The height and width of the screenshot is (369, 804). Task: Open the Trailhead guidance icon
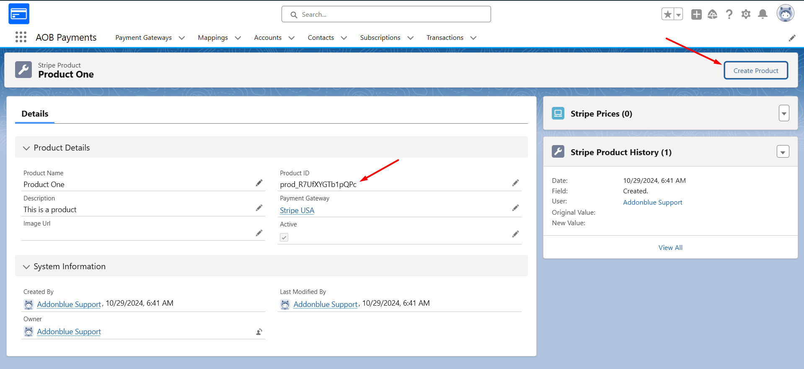click(713, 14)
